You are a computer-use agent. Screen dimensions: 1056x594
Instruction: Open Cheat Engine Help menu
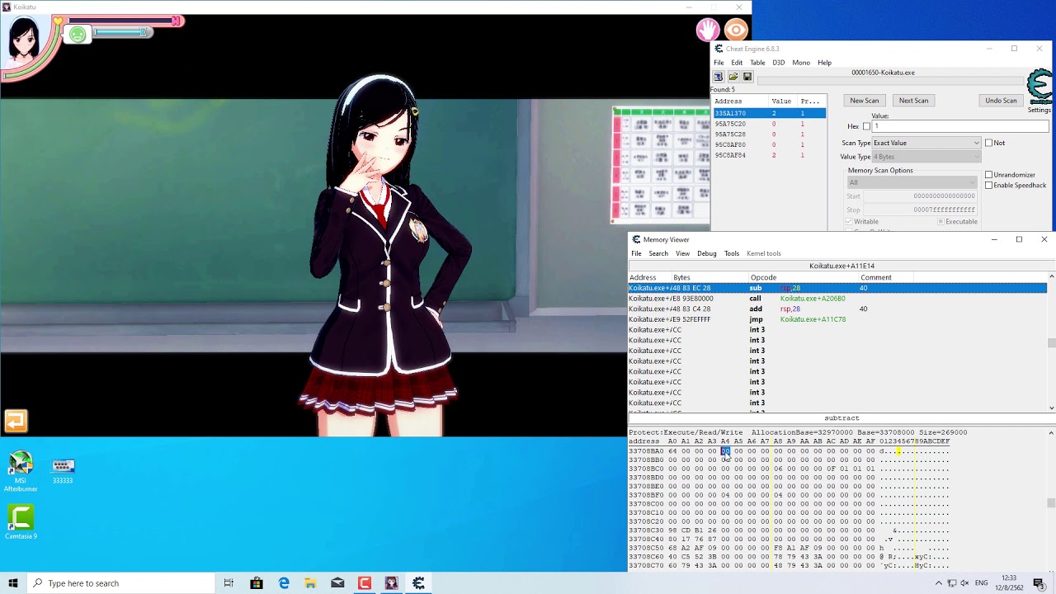(824, 63)
